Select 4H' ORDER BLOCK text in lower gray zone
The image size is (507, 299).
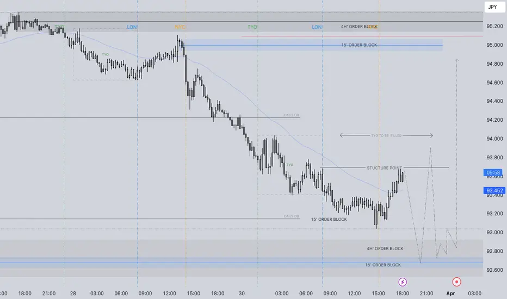point(385,248)
